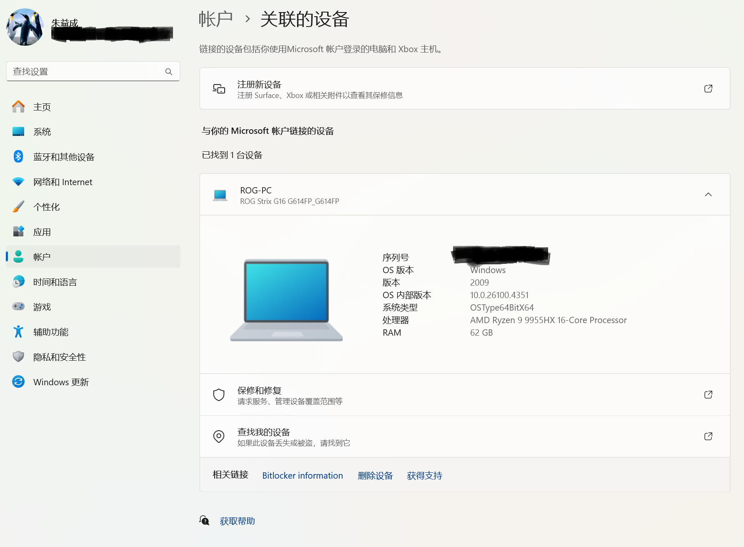Click the ROG Strix G16 model text
The width and height of the screenshot is (744, 547).
point(290,201)
